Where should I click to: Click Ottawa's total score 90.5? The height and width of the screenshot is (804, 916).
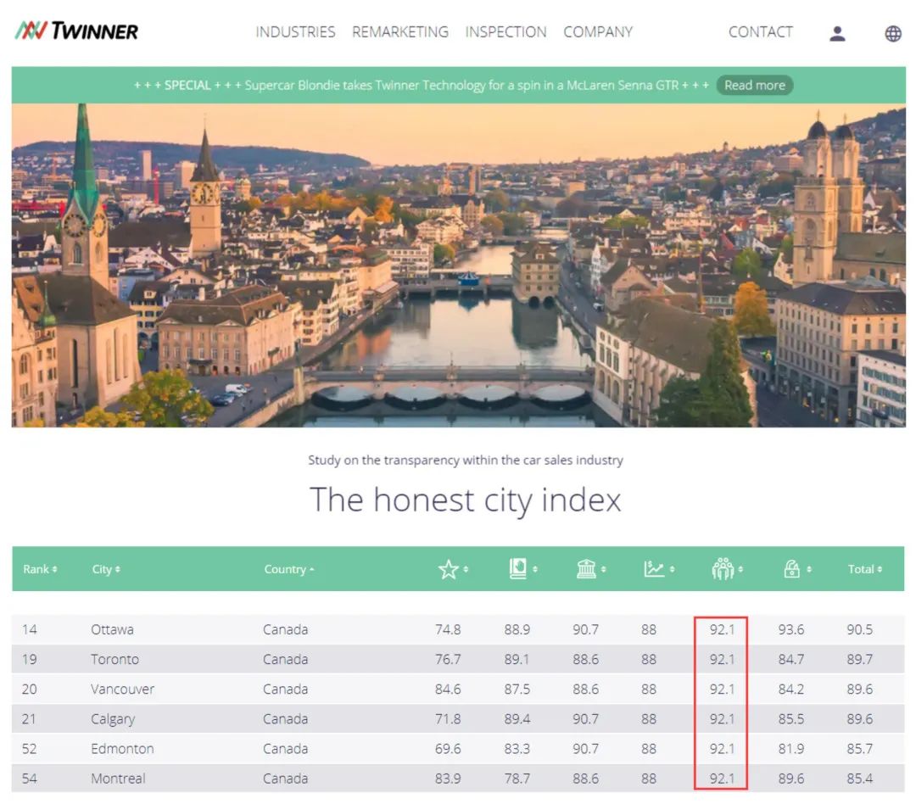point(859,629)
